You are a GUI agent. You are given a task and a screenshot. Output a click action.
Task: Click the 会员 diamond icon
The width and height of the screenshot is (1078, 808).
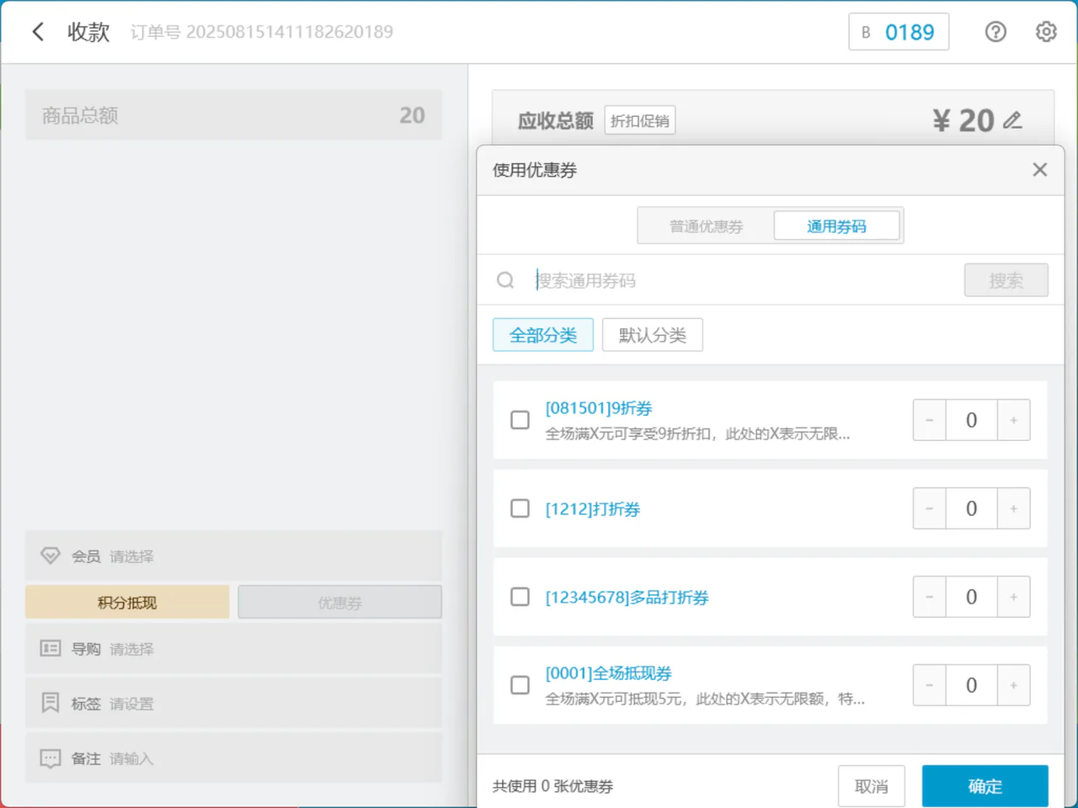click(x=51, y=556)
